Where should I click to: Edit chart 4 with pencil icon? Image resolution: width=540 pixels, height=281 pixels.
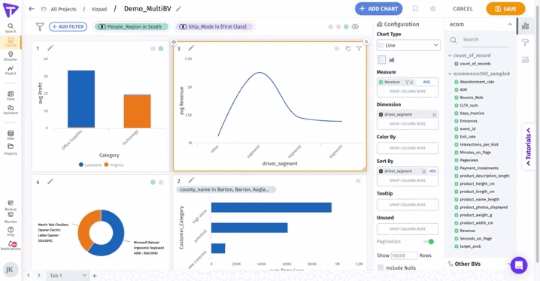click(x=50, y=181)
